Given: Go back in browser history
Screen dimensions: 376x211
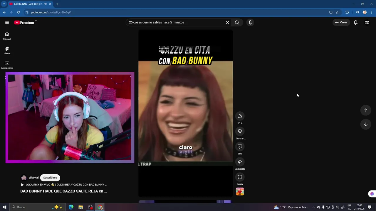Looking at the screenshot, I should click(4, 12).
